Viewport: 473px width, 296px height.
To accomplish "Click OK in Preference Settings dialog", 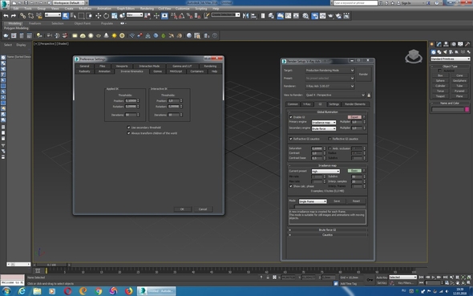I will click(182, 209).
